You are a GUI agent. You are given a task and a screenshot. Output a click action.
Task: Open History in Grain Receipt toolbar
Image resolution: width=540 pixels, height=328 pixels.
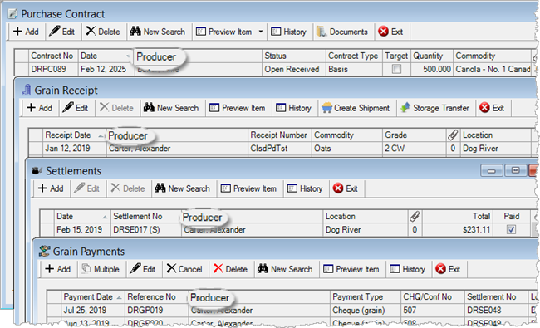[x=294, y=108]
